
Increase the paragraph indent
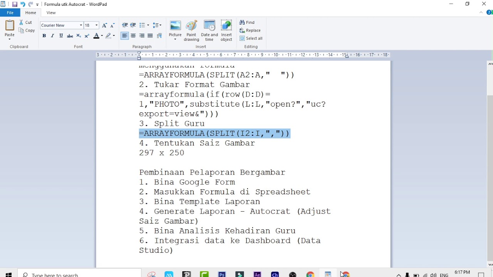click(x=133, y=25)
